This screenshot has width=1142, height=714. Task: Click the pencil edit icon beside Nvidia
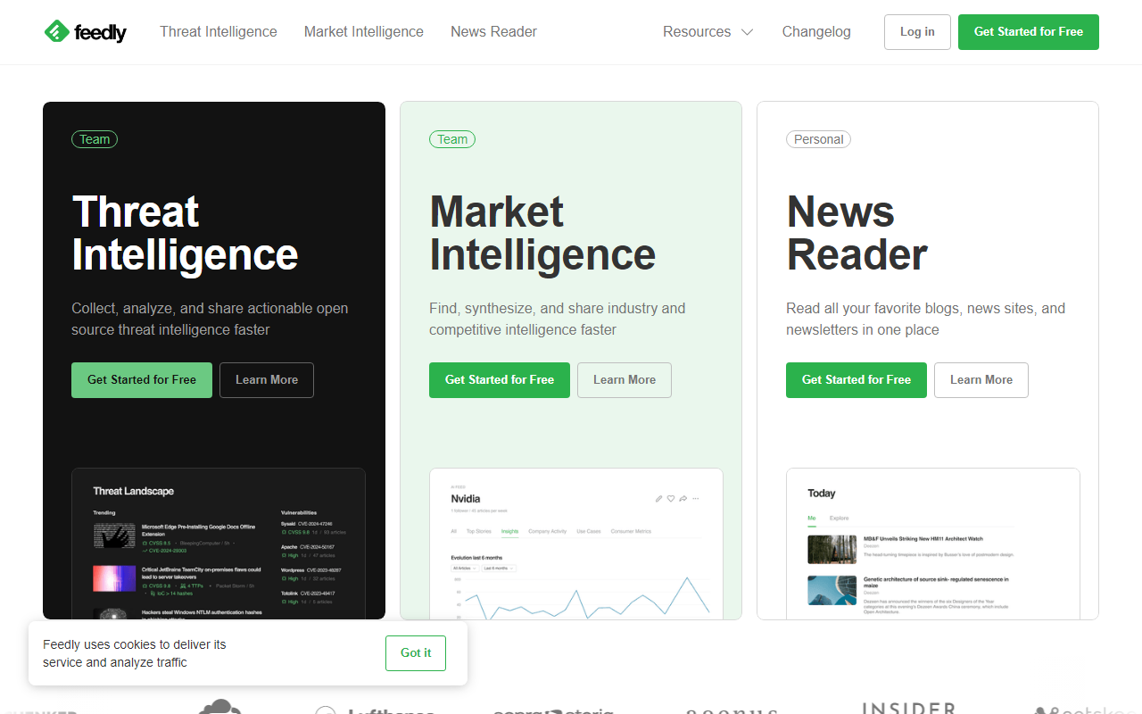(x=658, y=499)
